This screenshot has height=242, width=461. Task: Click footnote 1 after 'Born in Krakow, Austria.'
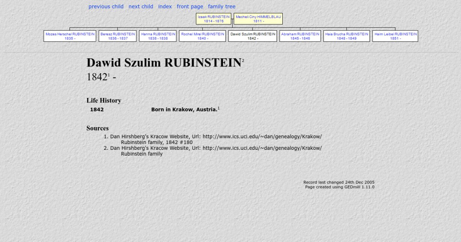coord(219,108)
